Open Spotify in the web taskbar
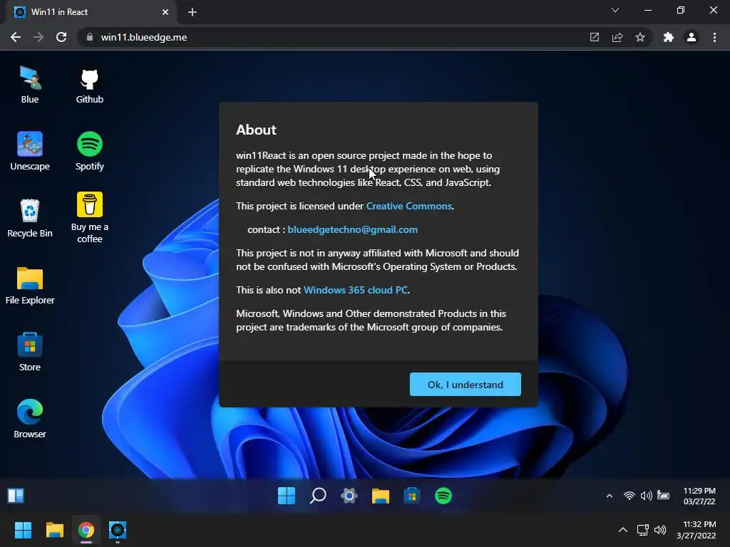The width and height of the screenshot is (730, 547). [443, 496]
